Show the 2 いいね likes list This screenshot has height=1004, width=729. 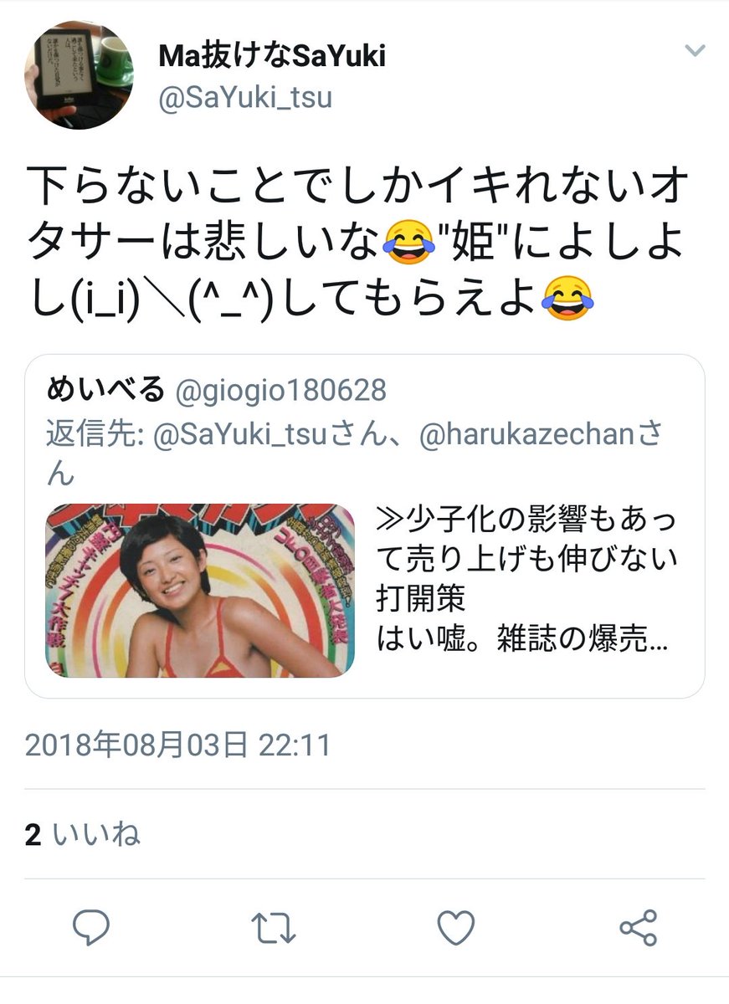click(x=82, y=834)
